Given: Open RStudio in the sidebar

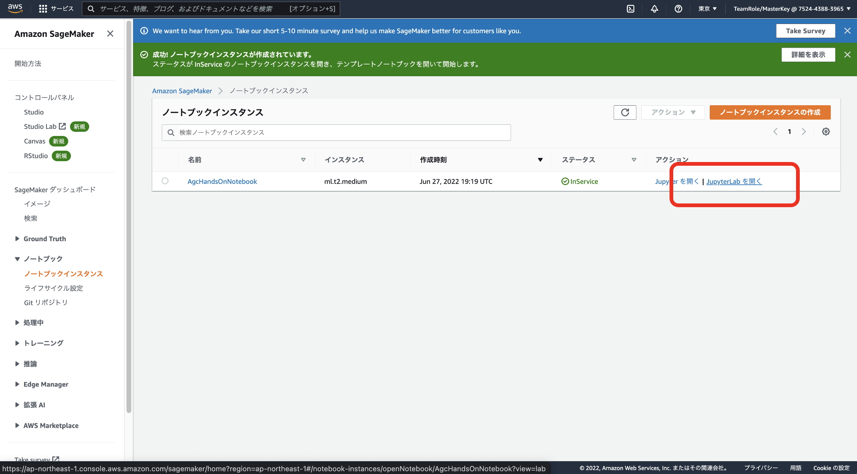Looking at the screenshot, I should 36,156.
